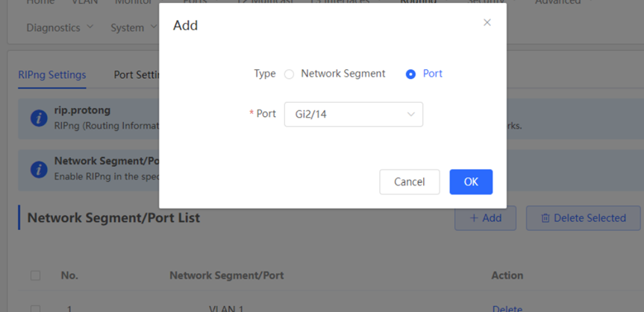Click the info icon beside Network Segment/Port note
The image size is (644, 312).
(39, 169)
